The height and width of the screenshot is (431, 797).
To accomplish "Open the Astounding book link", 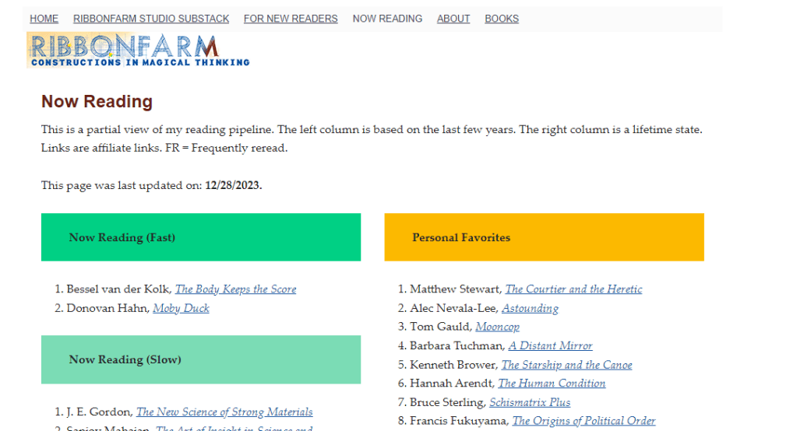I will click(x=530, y=308).
